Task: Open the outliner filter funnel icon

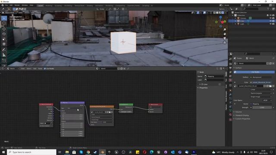Action: pyautogui.click(x=268, y=9)
